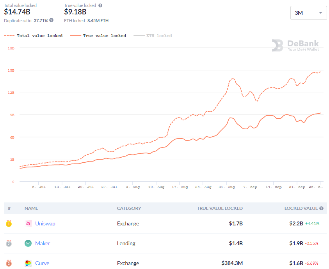Open the Uniswap project link
This screenshot has width=329, height=269.
pos(45,223)
